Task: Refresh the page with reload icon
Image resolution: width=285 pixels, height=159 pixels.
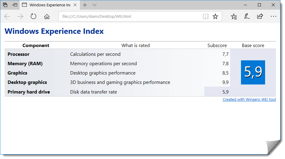Action: tap(33, 17)
